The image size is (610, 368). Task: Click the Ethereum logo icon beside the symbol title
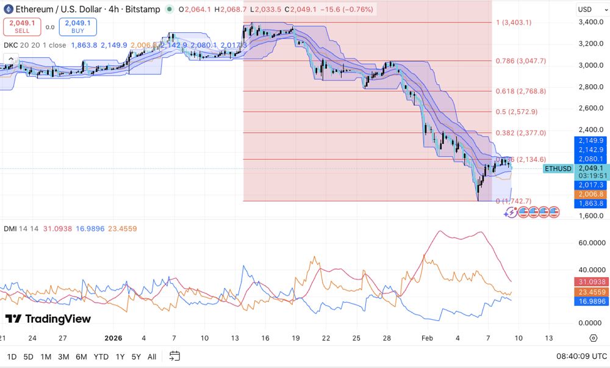point(8,9)
